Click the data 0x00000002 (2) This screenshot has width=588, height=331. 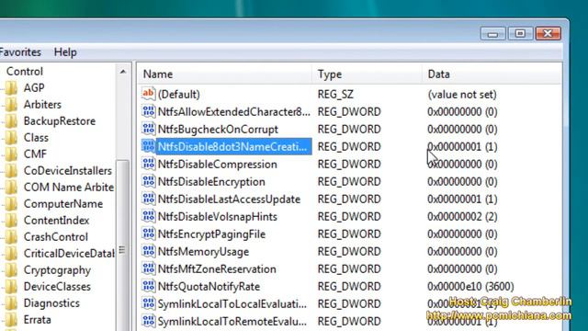click(x=462, y=217)
